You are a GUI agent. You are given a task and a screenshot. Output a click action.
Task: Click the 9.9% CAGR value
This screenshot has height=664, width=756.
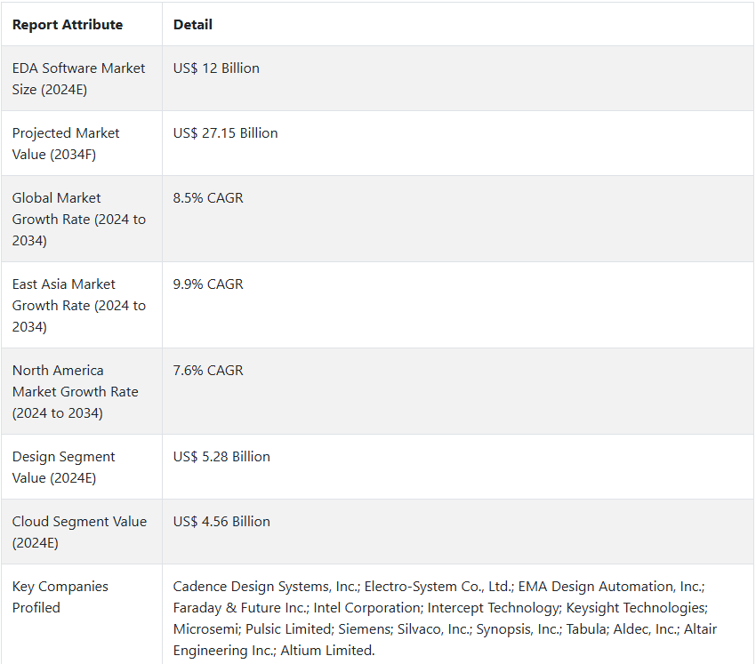click(x=208, y=284)
